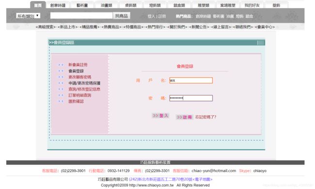The width and height of the screenshot is (315, 189).
Task: Switch to the 我的好友 tab
Action: point(252,5)
